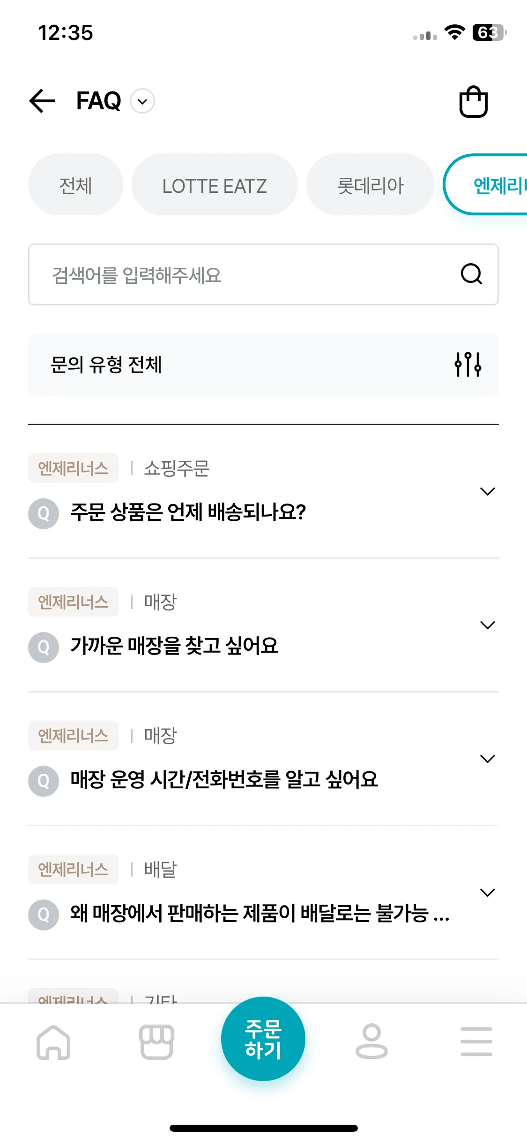Screen dimensions: 527x1143
Task: Open the 문의 유형 전체 filter bar
Action: click(x=263, y=365)
